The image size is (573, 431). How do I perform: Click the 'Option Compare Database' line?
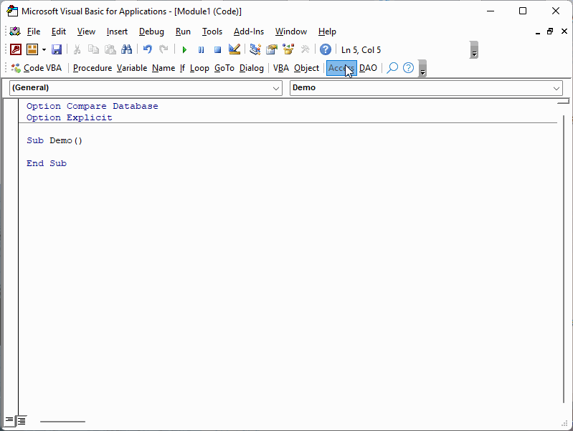coord(92,106)
